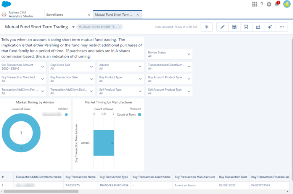
Task: Open the MUTUAL FUND SHORT TE... page selector
Action: click(100, 27)
